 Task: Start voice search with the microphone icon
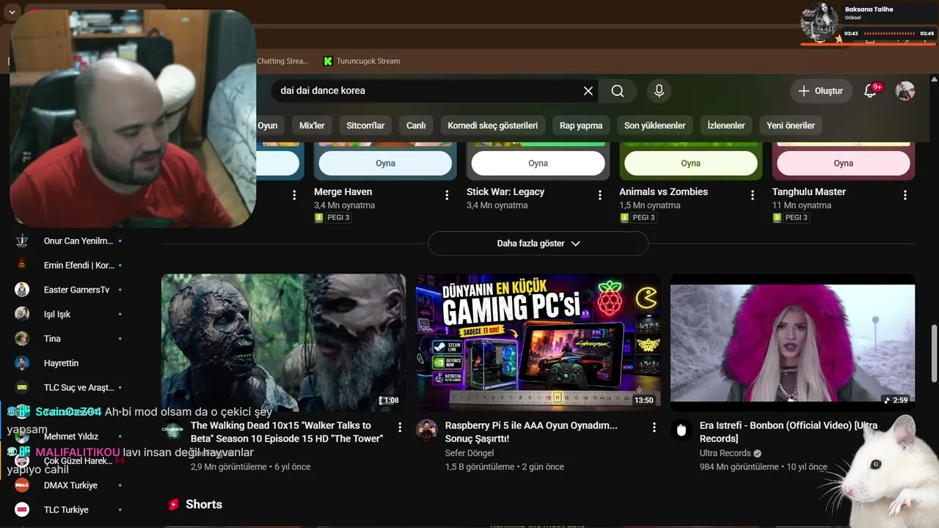point(659,91)
